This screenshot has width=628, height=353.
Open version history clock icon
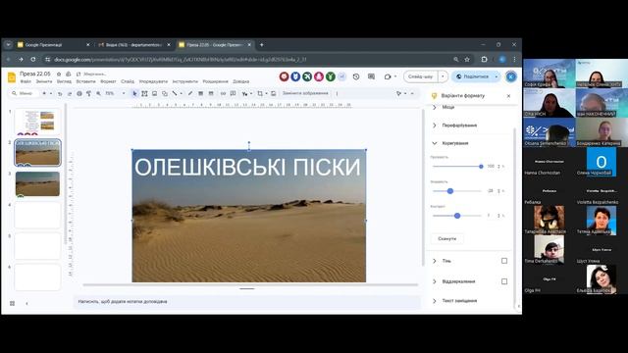pyautogui.click(x=356, y=76)
